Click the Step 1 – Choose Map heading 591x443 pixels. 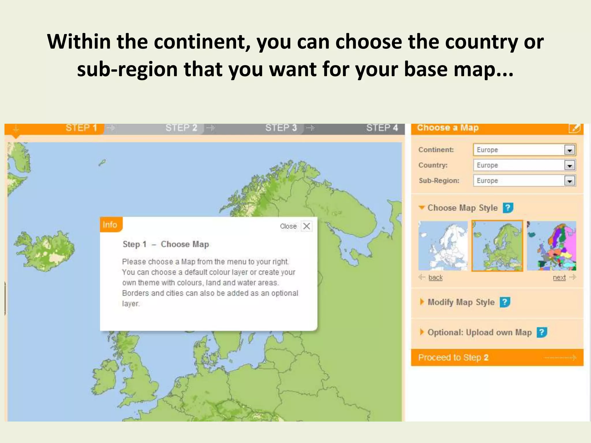coord(166,244)
